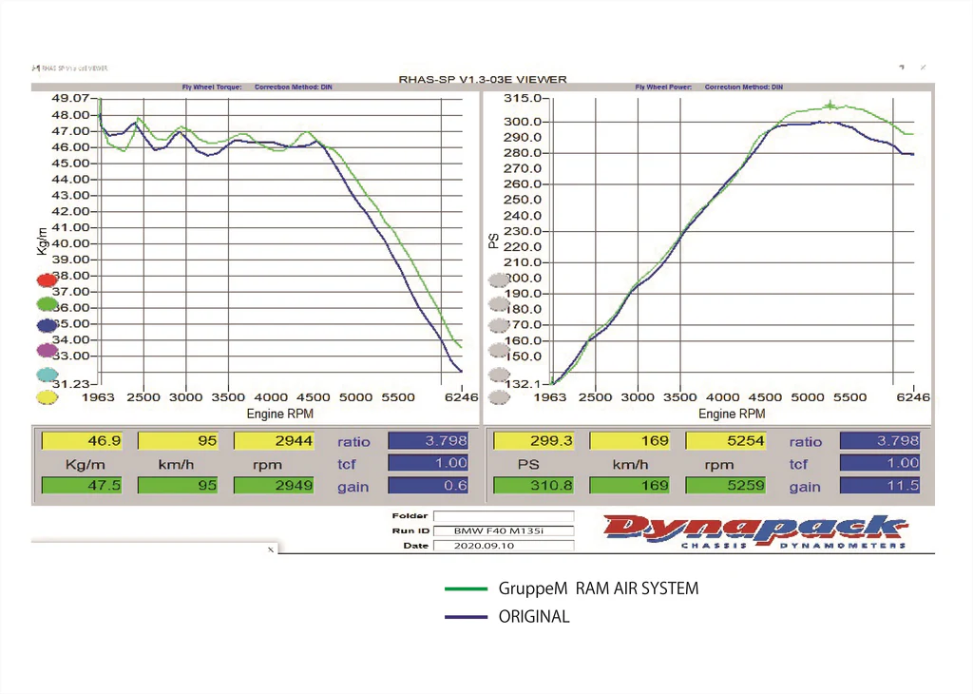Image resolution: width=973 pixels, height=694 pixels.
Task: Click the green run selector circle
Action: point(47,303)
